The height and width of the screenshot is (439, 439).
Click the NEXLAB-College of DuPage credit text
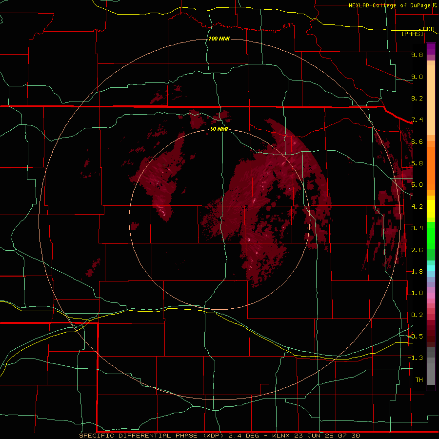point(390,5)
